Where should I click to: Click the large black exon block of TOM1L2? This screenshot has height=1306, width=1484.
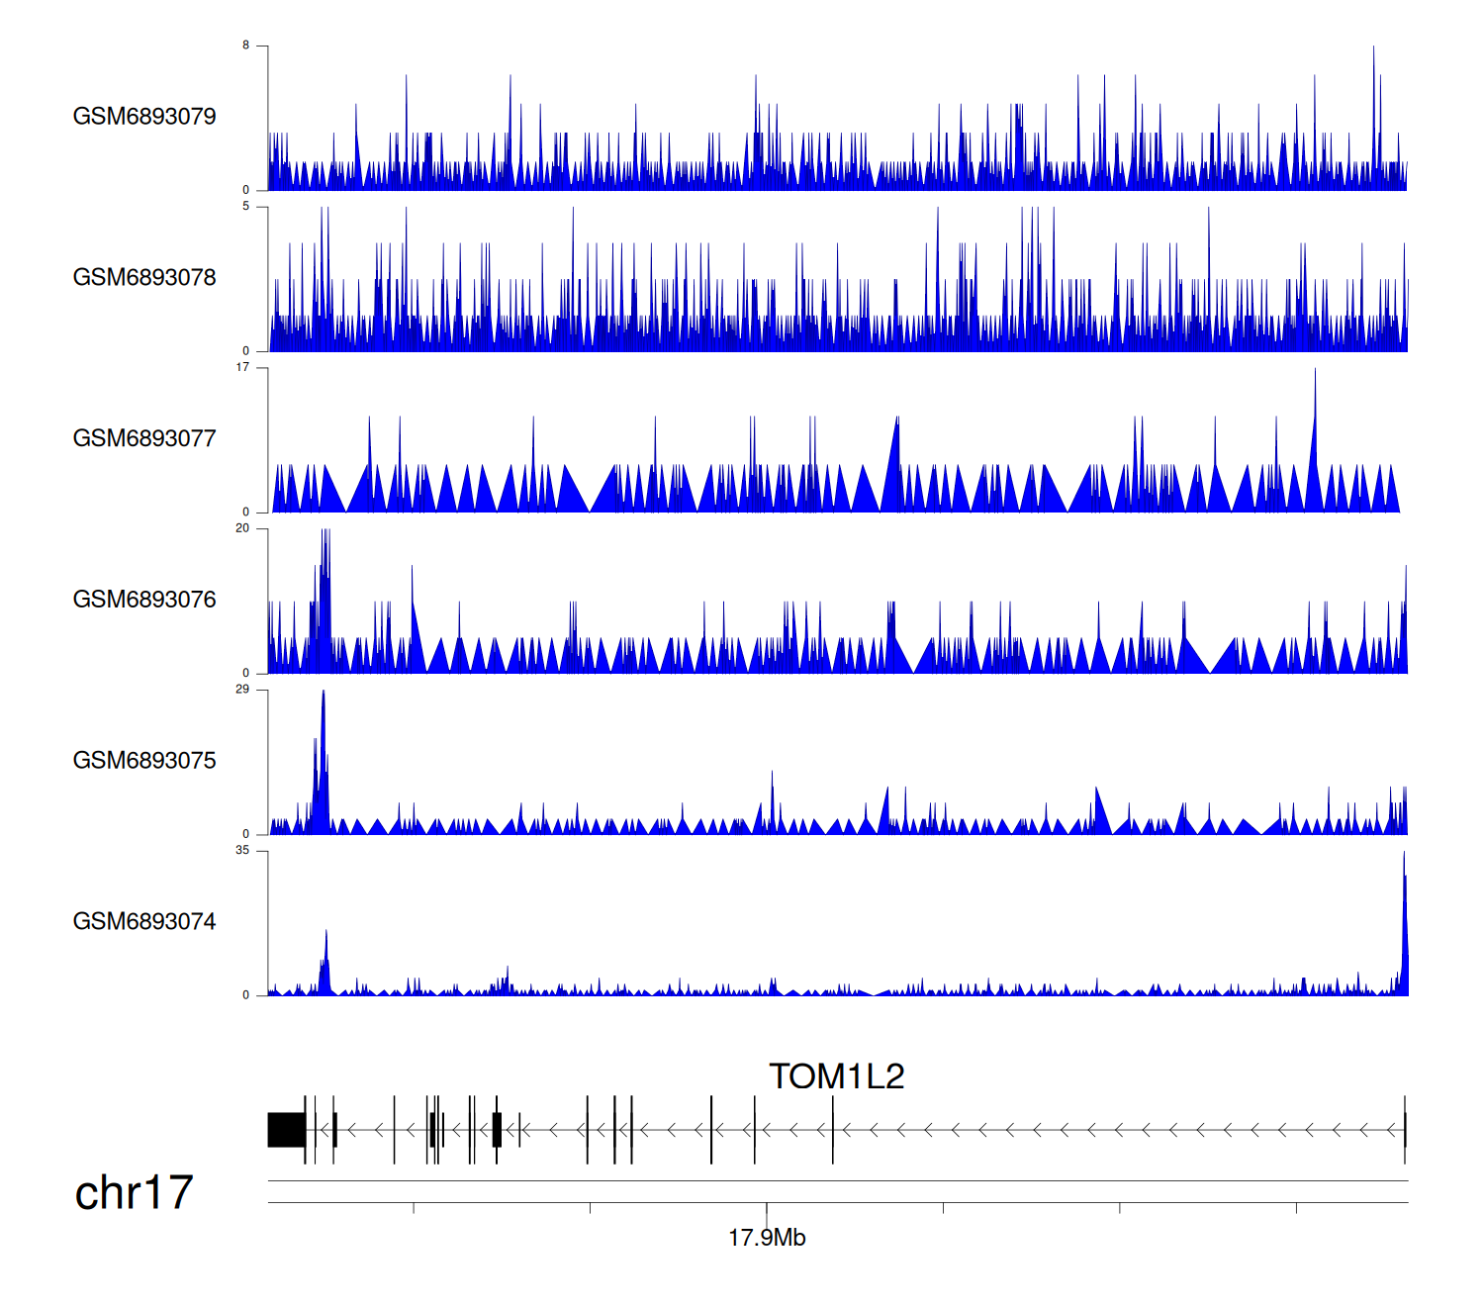point(286,1130)
